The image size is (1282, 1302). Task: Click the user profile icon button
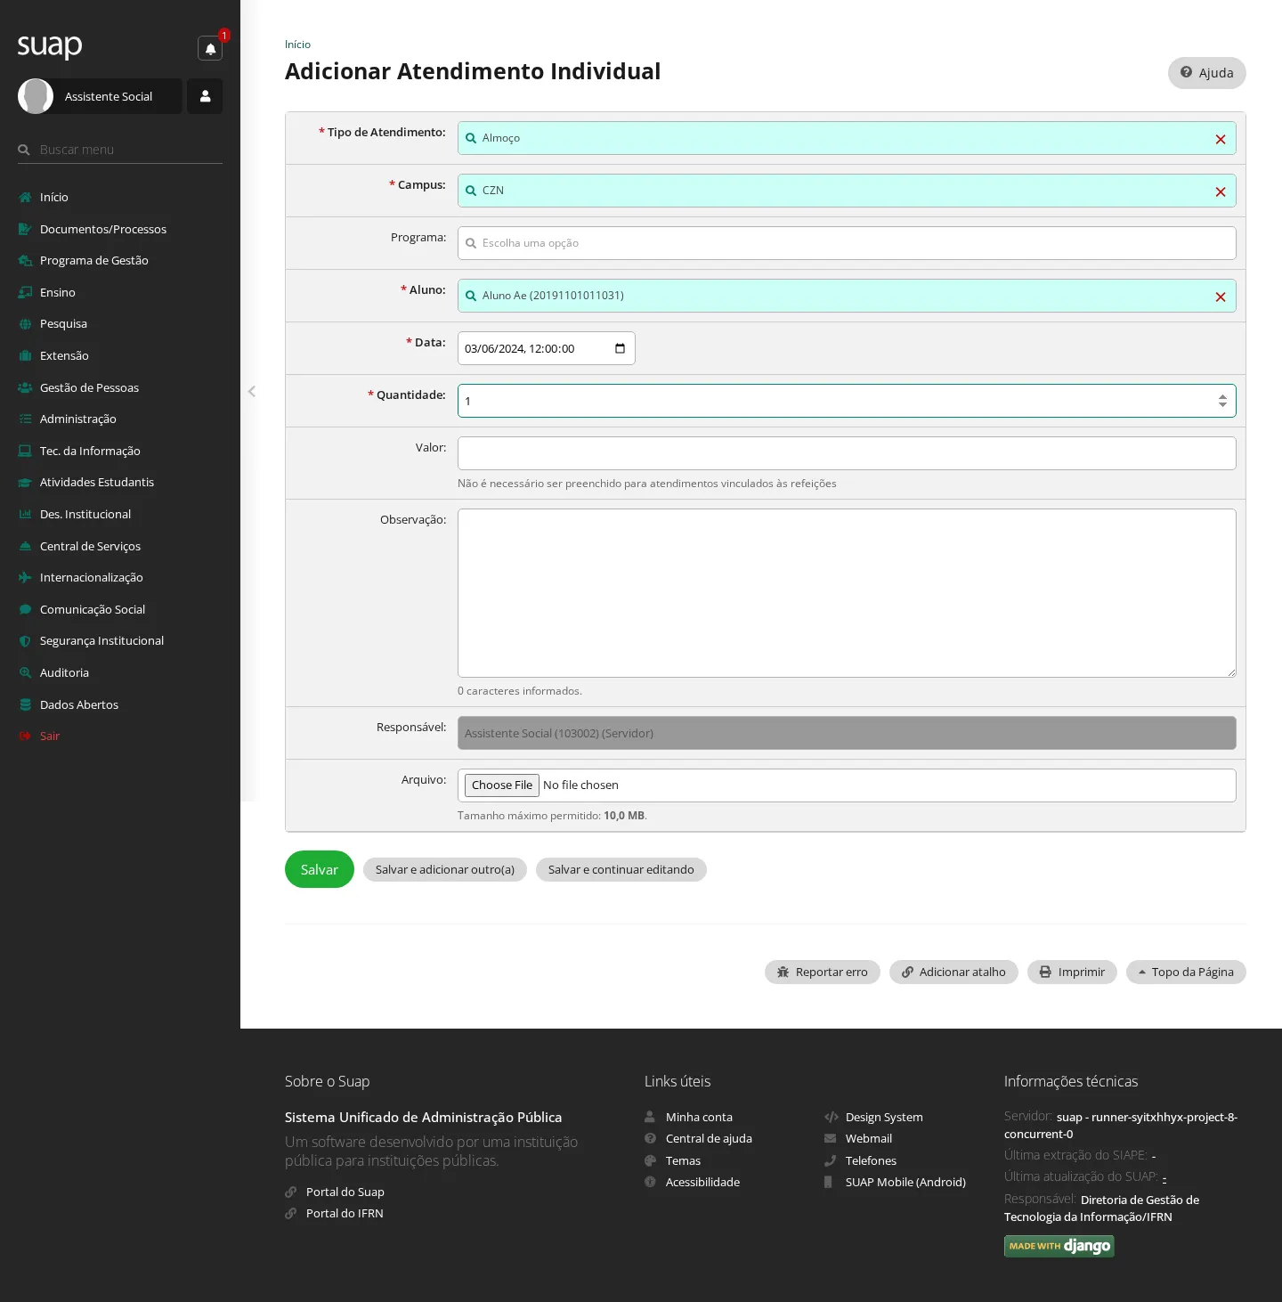point(205,96)
